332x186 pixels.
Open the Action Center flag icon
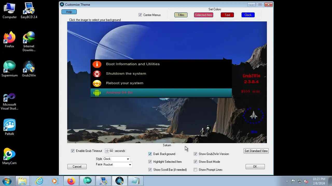pos(293,181)
